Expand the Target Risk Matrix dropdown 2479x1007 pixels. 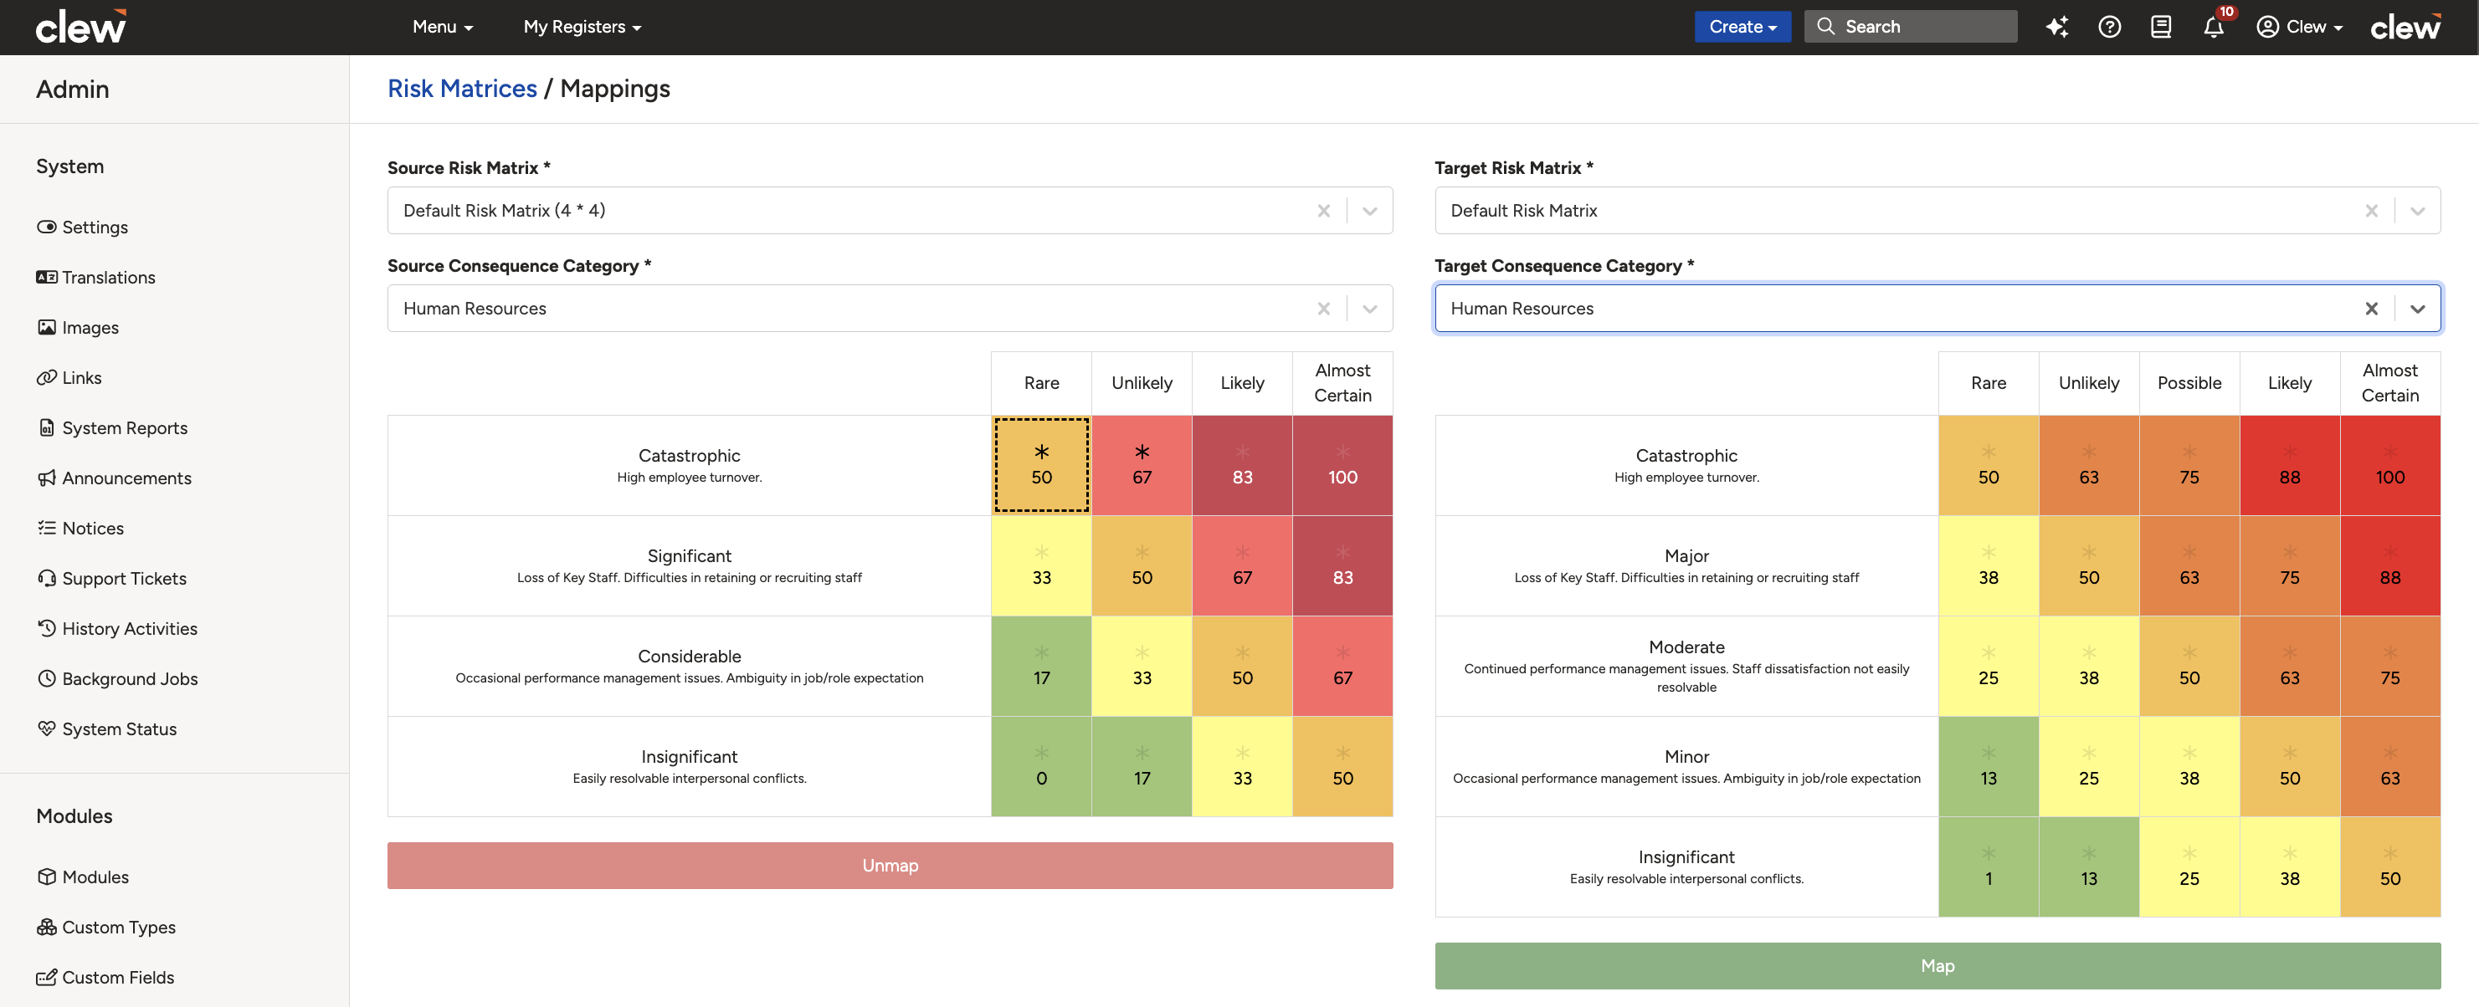click(2416, 211)
